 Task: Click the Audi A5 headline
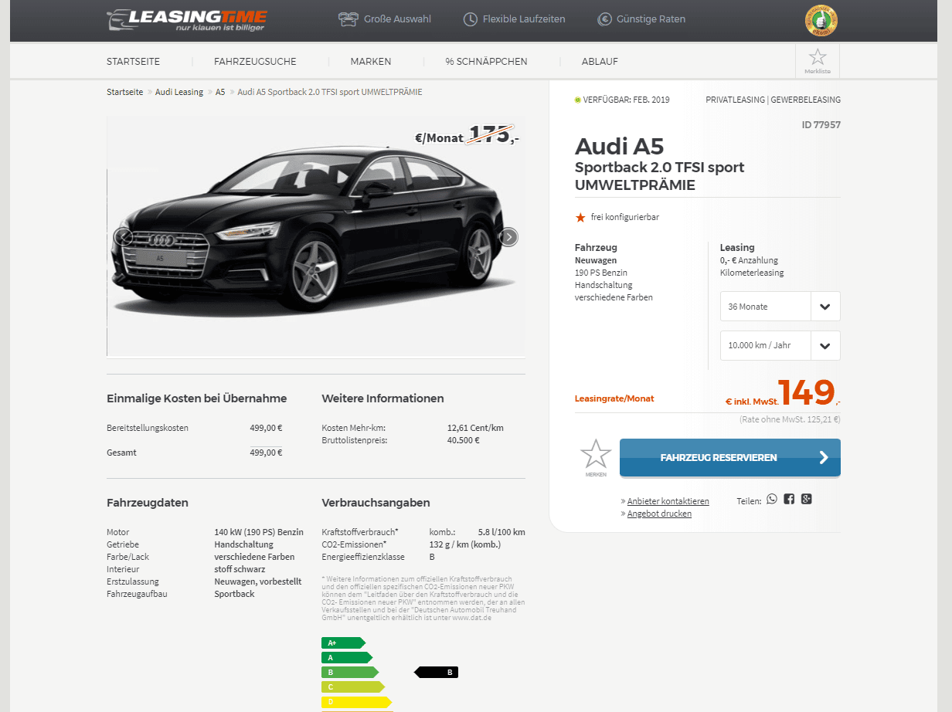coord(619,146)
